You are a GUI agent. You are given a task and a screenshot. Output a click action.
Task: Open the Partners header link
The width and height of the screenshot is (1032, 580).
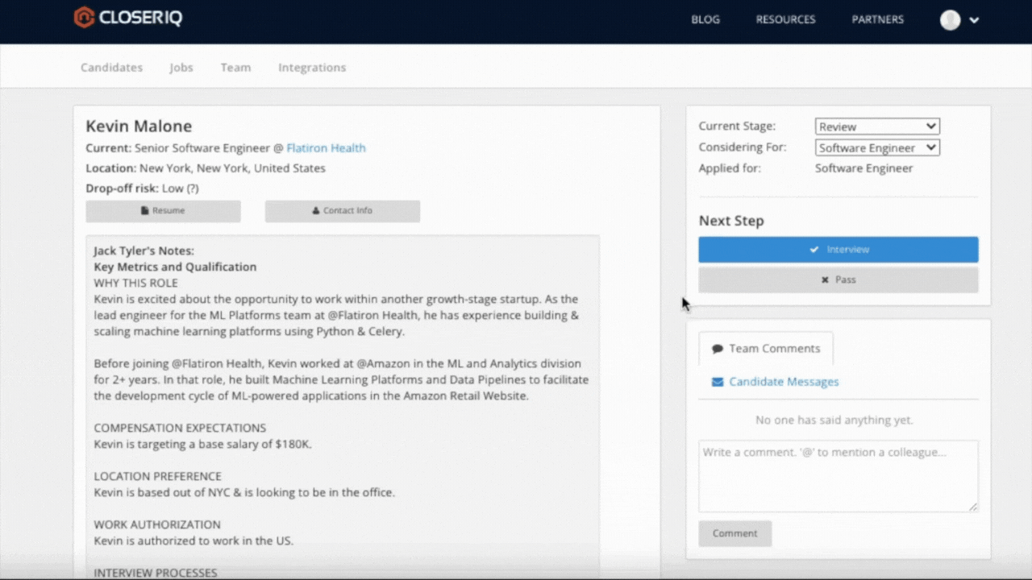877,20
